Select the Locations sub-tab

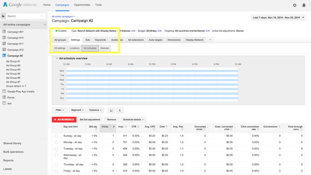(74, 48)
